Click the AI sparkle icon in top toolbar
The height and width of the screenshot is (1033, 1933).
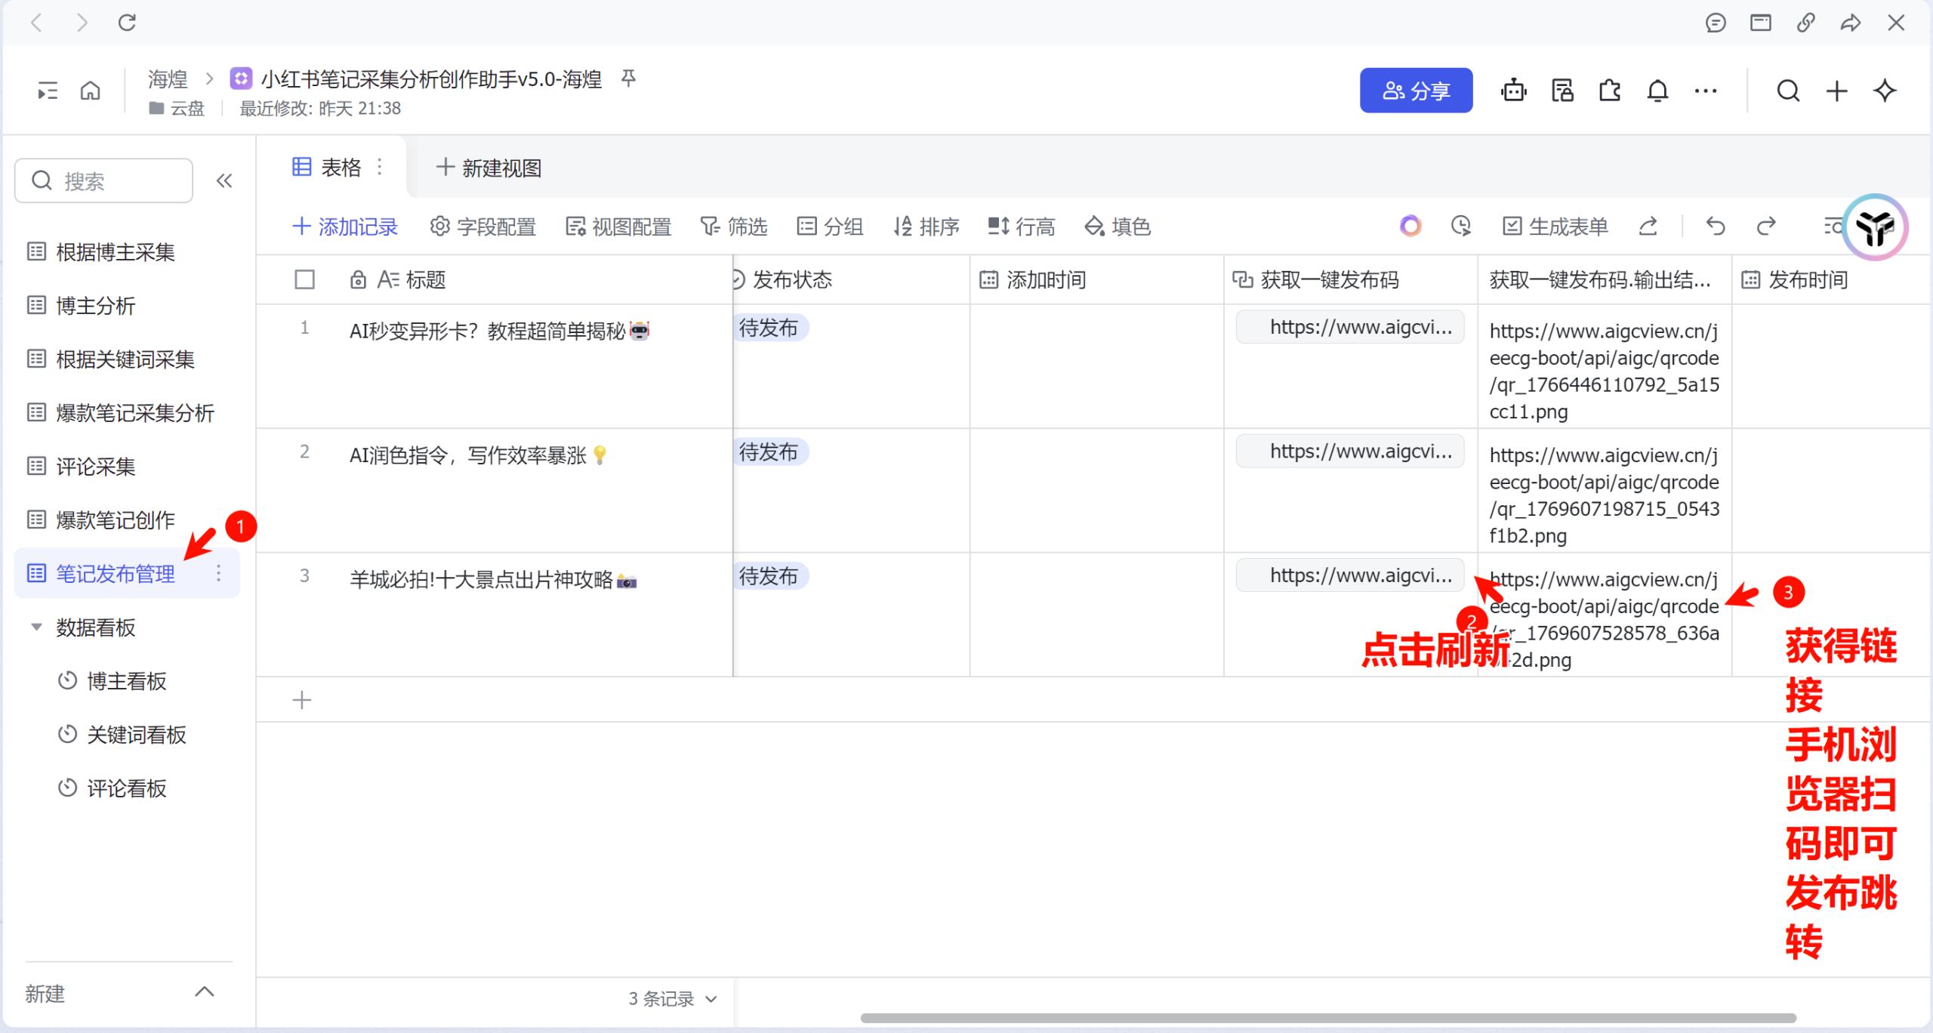[x=1885, y=90]
